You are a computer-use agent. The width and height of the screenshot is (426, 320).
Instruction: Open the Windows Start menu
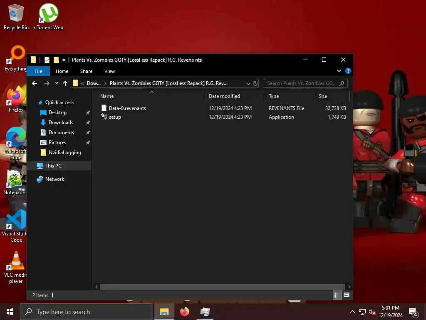[10, 312]
